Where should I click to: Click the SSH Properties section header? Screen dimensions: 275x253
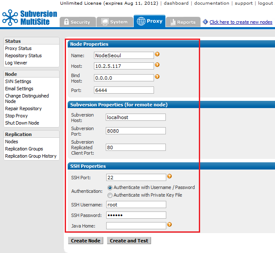pos(171,166)
